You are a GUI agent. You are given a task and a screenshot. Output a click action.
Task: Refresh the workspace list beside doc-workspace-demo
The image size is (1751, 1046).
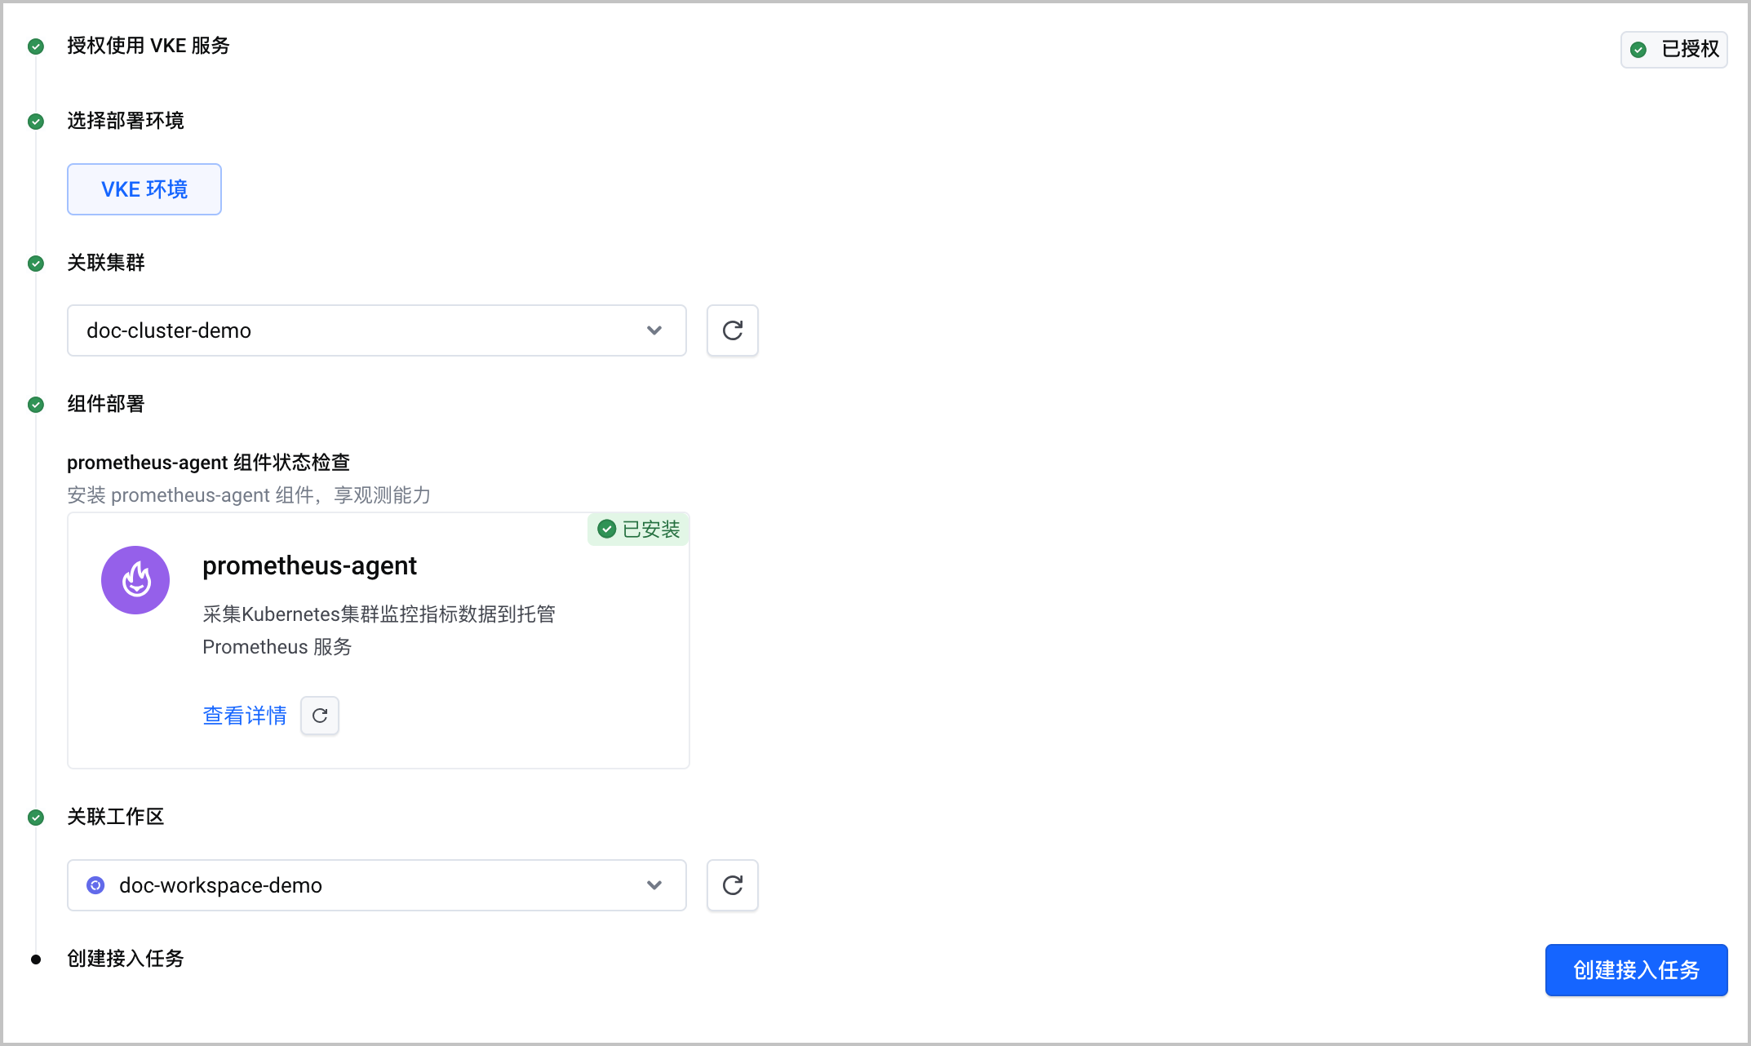click(x=732, y=885)
